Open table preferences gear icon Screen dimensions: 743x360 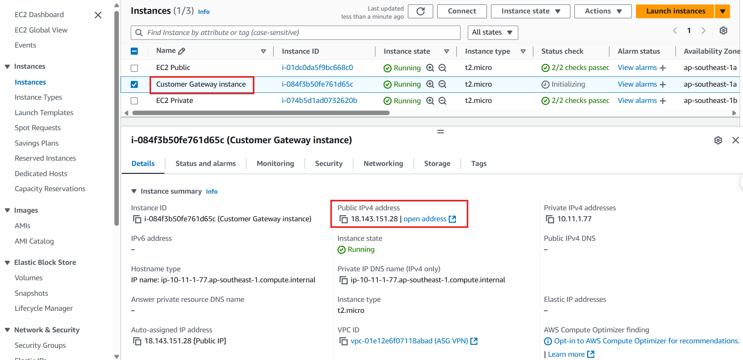pyautogui.click(x=723, y=31)
